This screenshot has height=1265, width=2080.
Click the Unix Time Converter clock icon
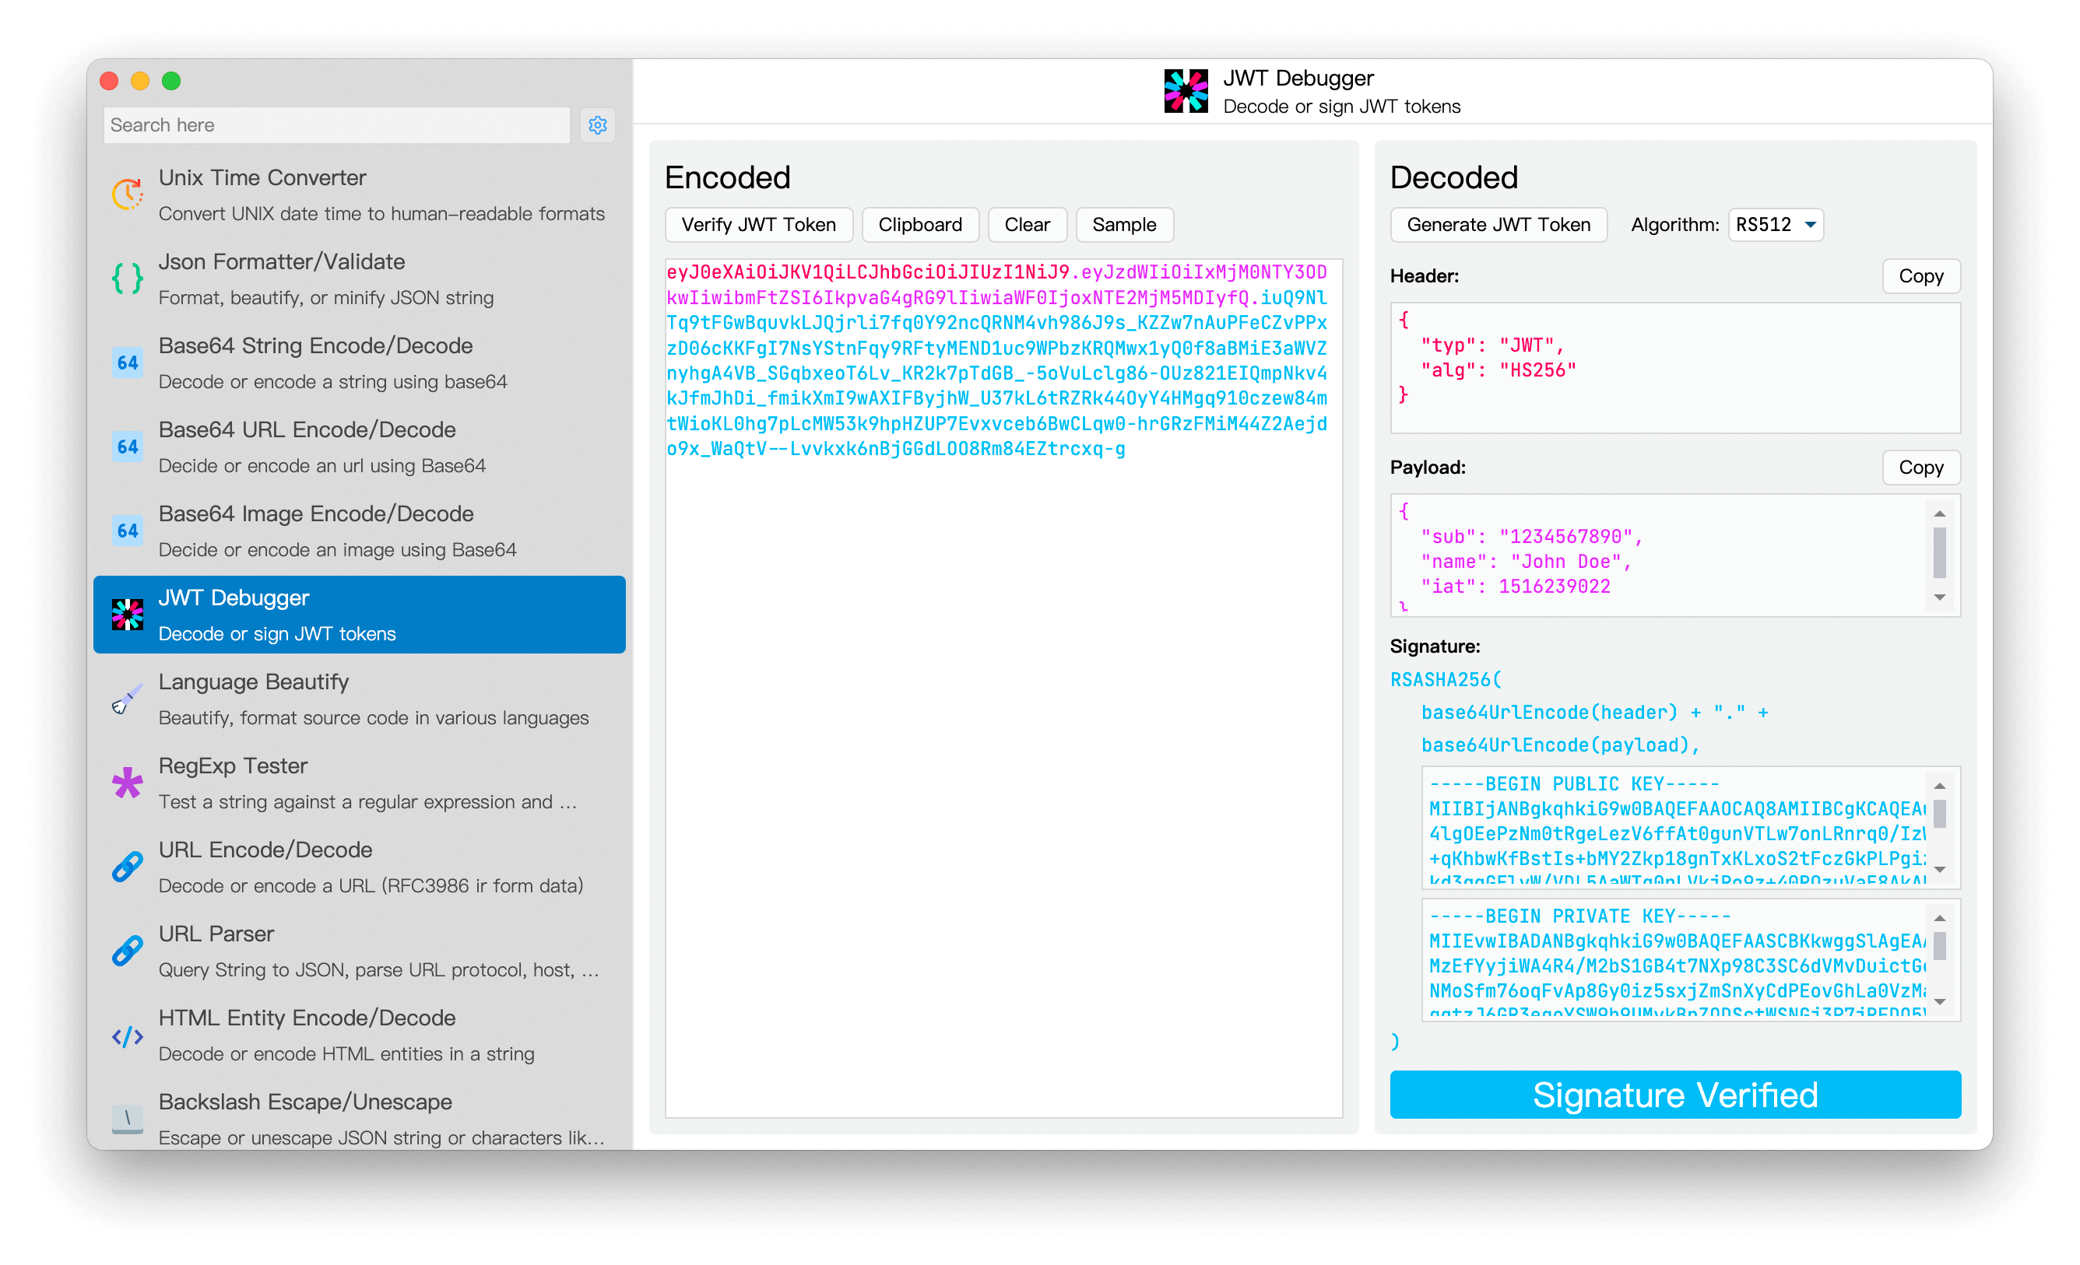click(x=128, y=194)
